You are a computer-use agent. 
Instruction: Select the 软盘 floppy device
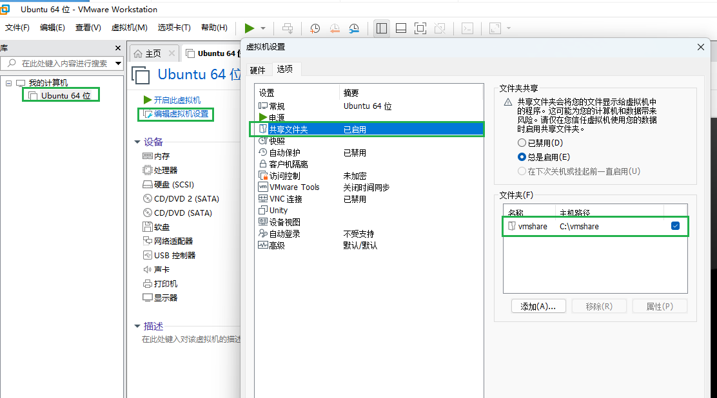(157, 227)
